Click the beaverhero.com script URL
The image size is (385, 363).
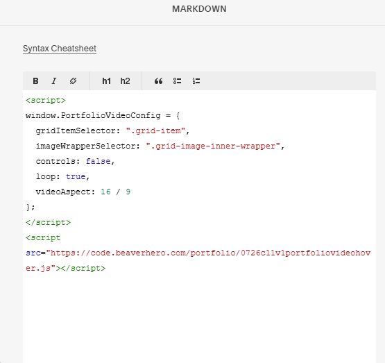198,260
